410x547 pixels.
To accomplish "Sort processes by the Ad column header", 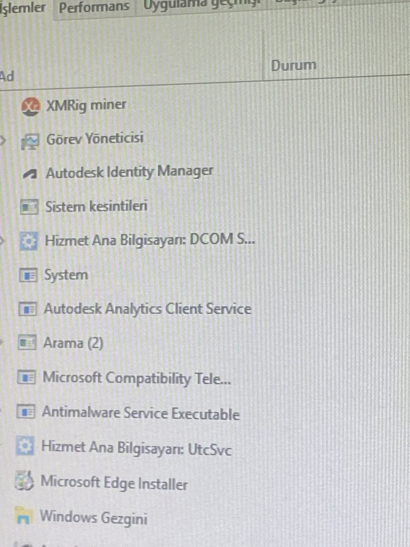I will tap(7, 76).
